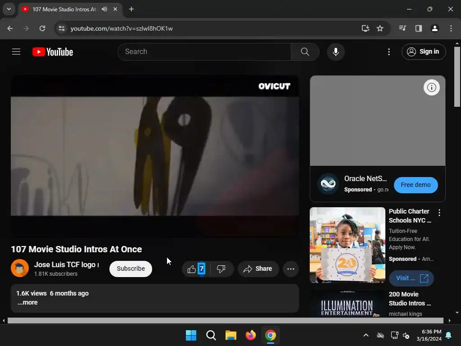Bookmark this page with the star

(x=380, y=28)
